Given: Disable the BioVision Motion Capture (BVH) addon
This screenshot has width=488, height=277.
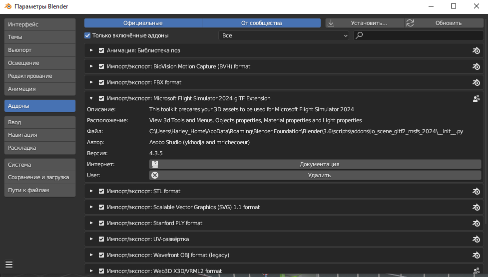Looking at the screenshot, I should pos(101,66).
